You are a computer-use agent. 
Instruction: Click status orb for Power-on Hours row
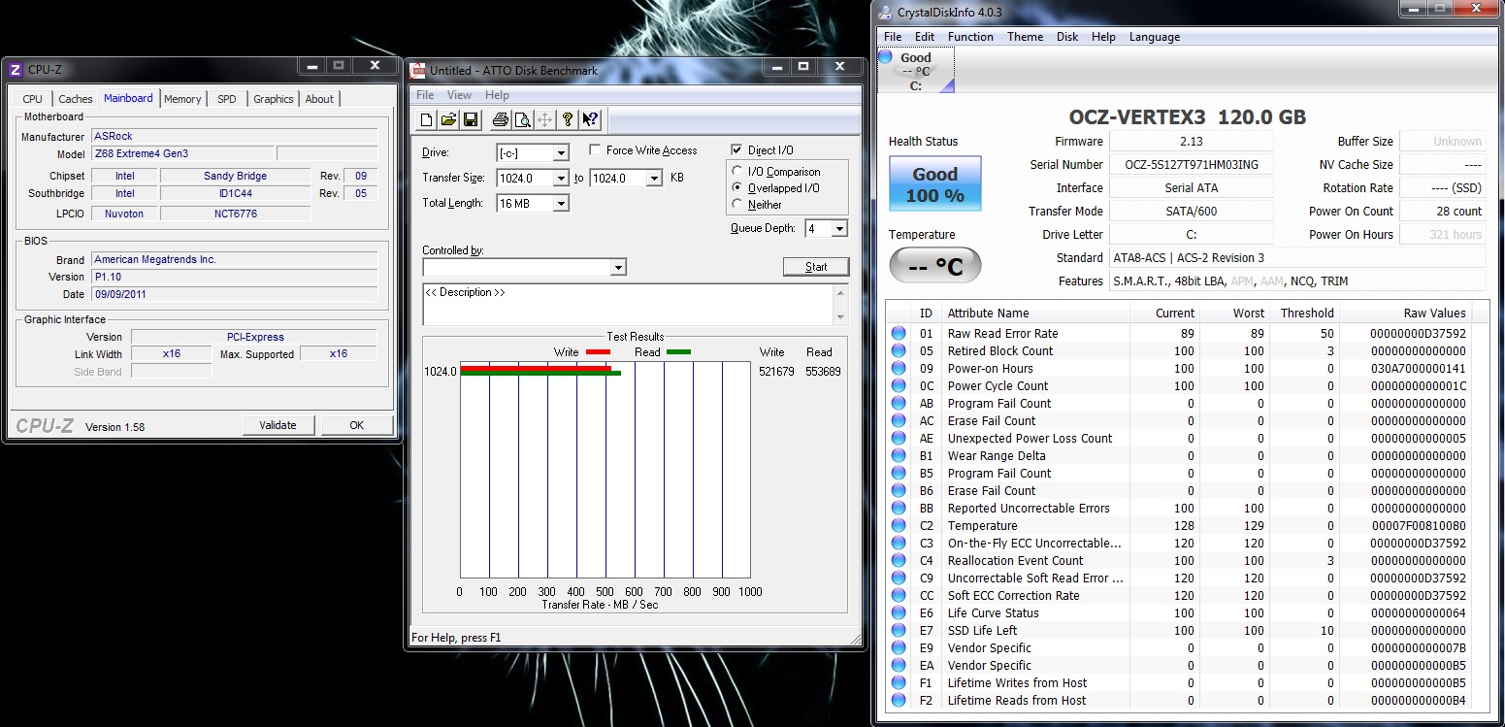coord(899,368)
